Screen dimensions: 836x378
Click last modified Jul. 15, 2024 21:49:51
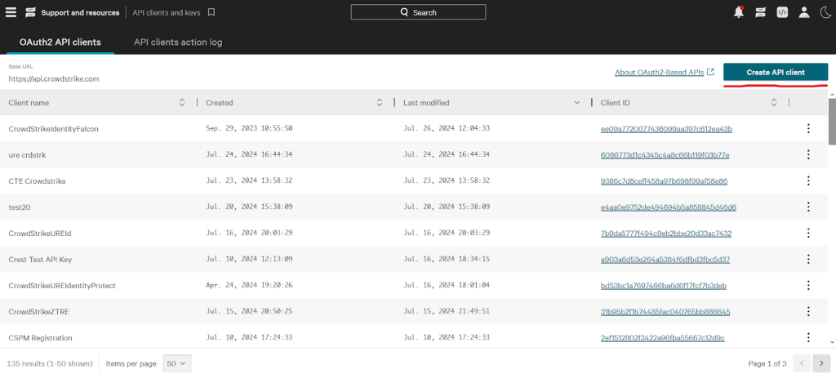pyautogui.click(x=447, y=311)
